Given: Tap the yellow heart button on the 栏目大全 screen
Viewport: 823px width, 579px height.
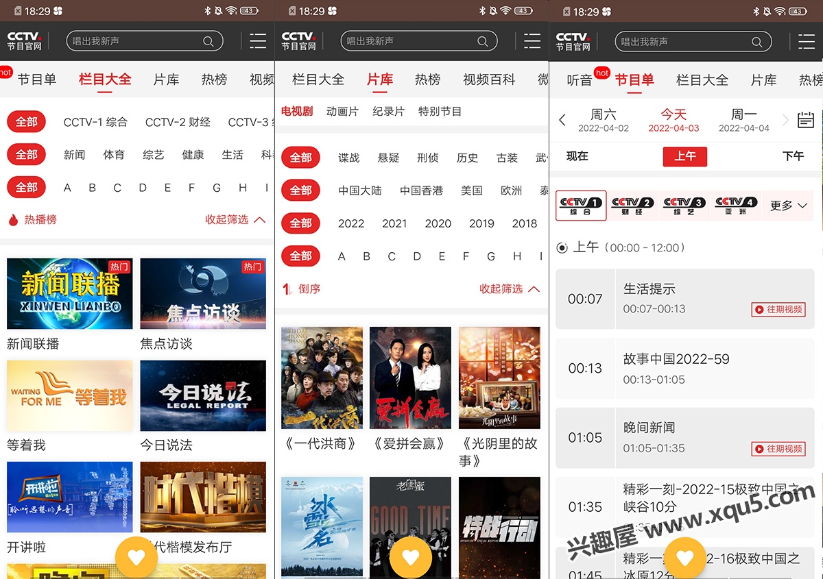Looking at the screenshot, I should (136, 558).
